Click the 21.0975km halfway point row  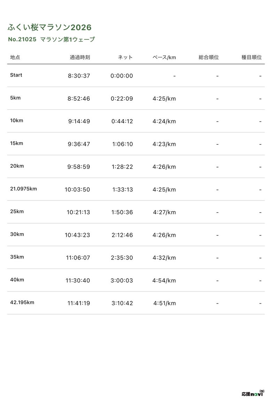pos(136,189)
